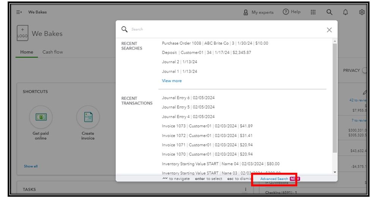The image size is (379, 213).
Task: Open the Tasks three-dot menu
Action: pyautogui.click(x=245, y=190)
